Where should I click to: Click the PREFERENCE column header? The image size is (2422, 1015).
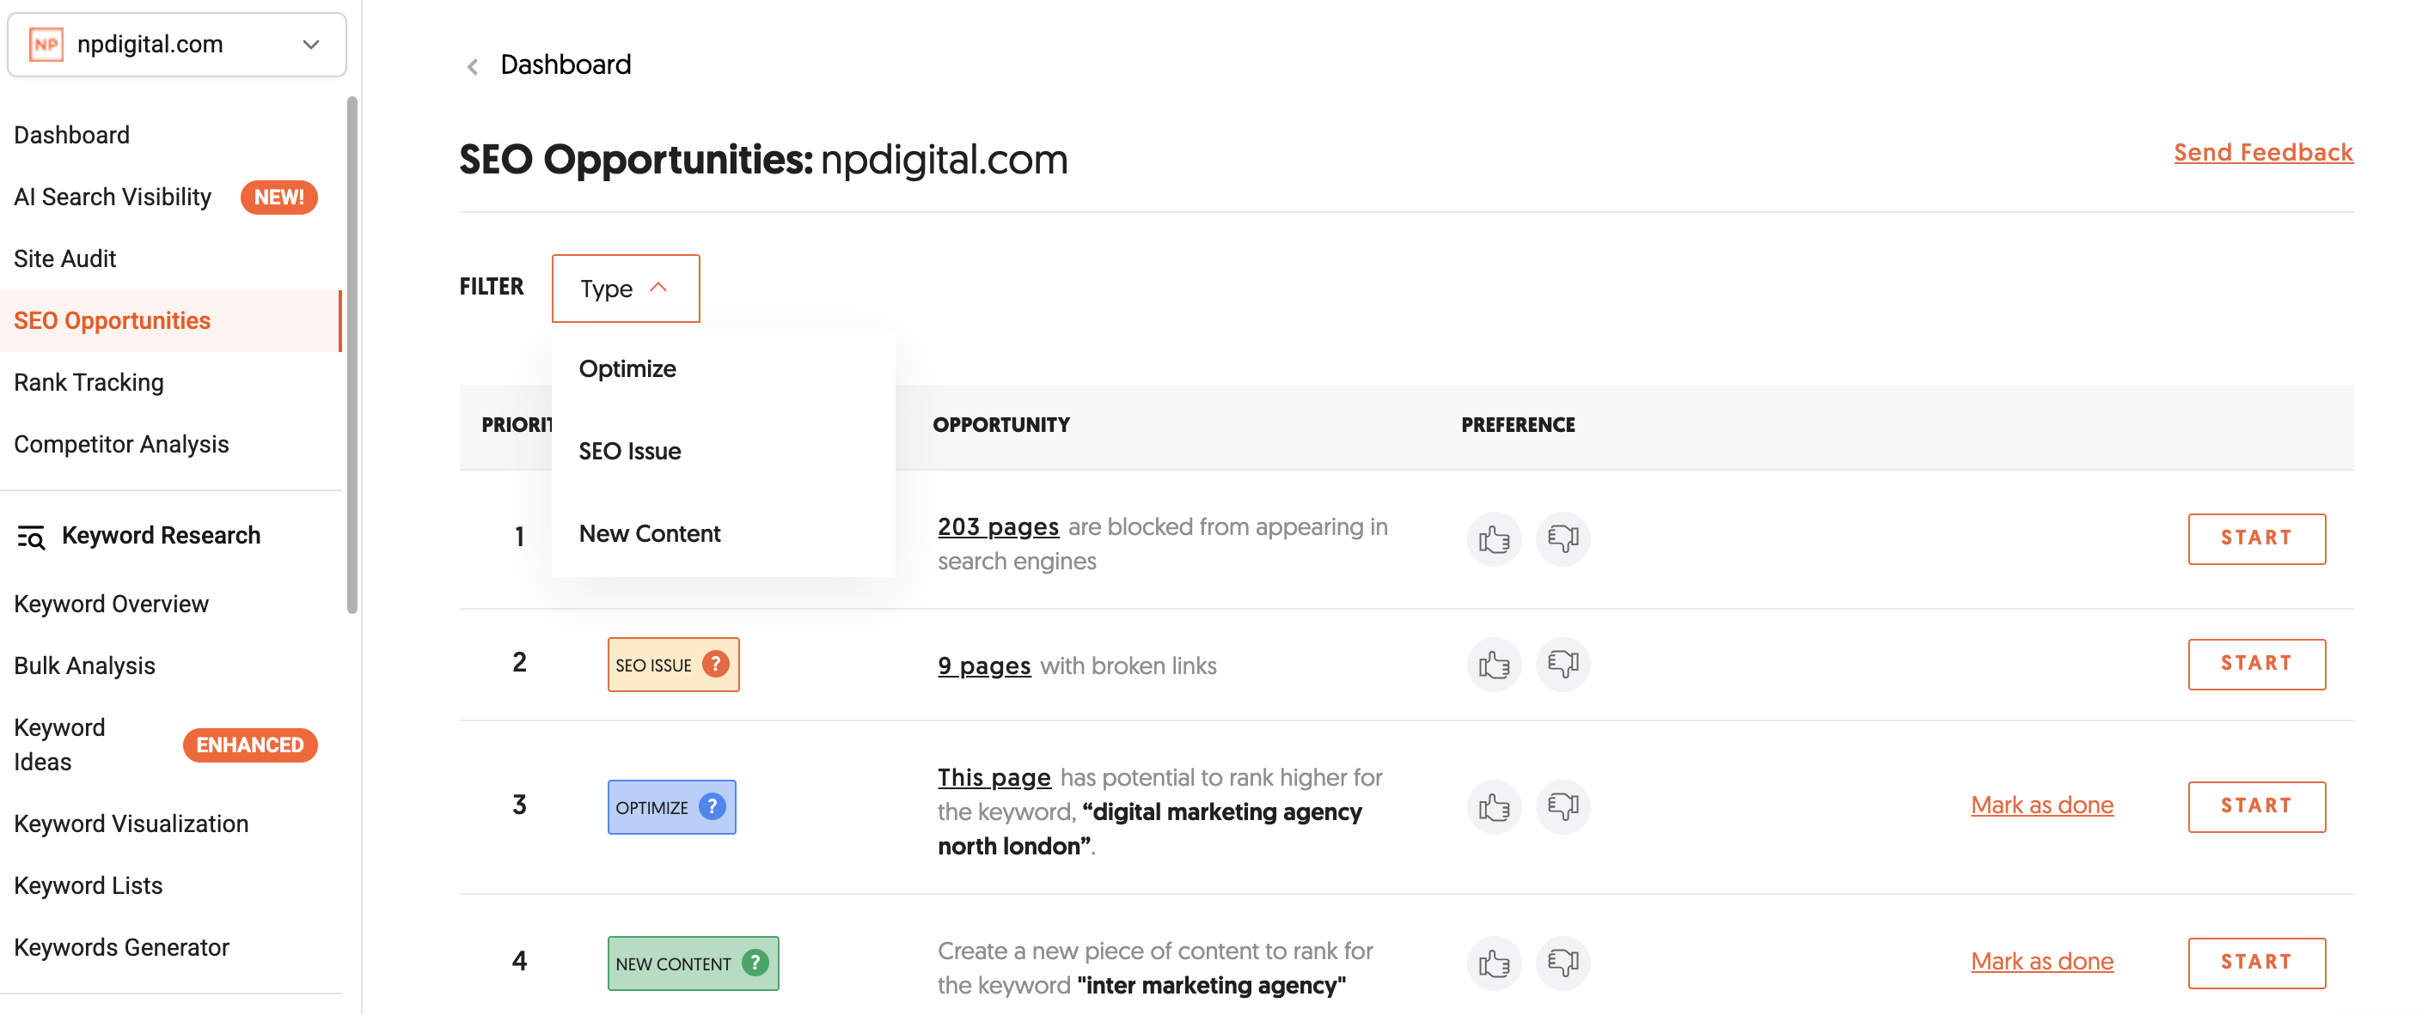[x=1518, y=425]
